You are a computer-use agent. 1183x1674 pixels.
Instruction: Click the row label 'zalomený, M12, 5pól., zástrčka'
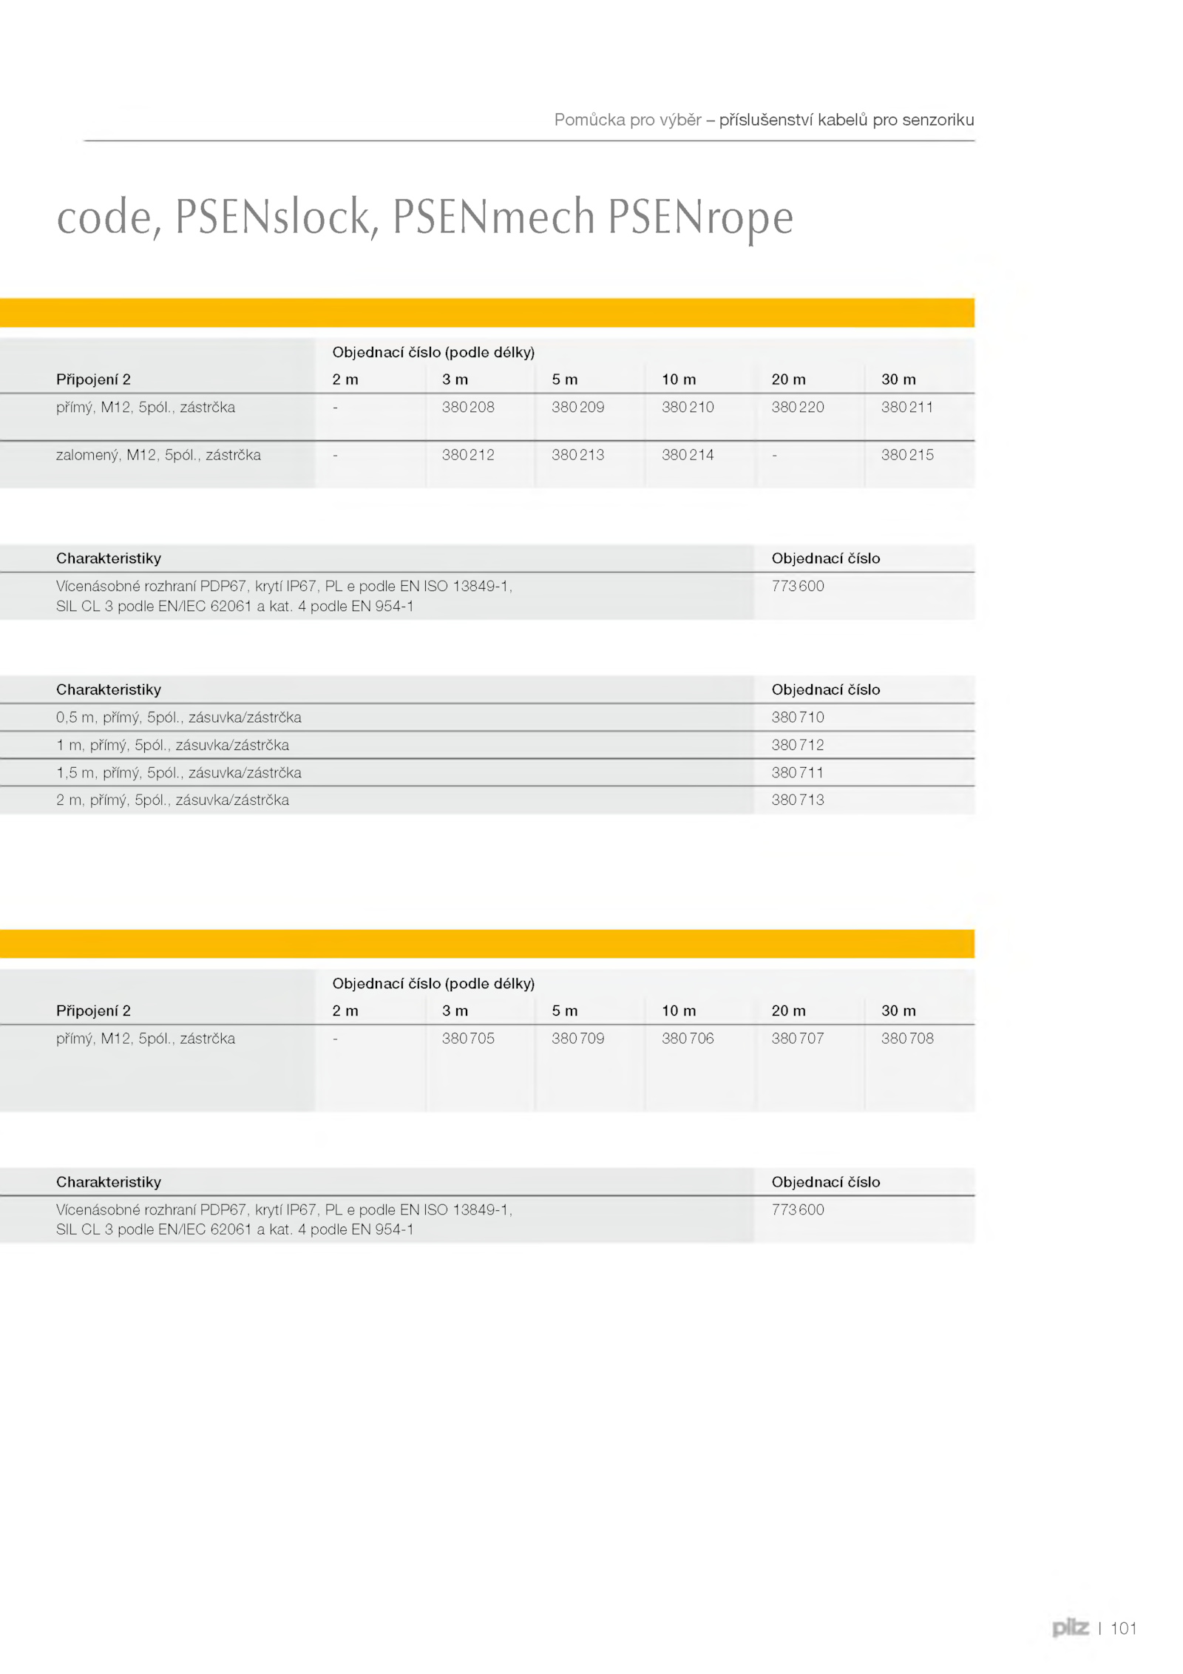click(x=158, y=455)
